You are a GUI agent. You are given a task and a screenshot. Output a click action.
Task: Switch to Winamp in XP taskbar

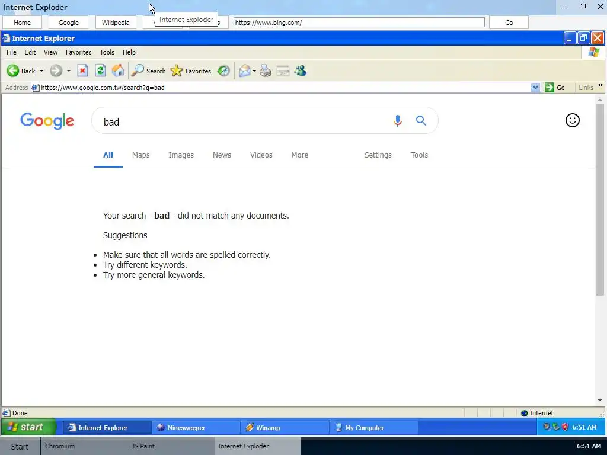click(285, 428)
